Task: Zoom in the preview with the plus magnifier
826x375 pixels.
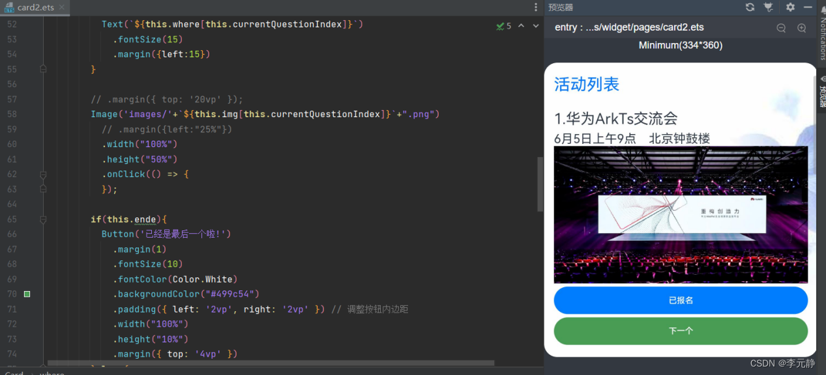Action: pyautogui.click(x=802, y=28)
